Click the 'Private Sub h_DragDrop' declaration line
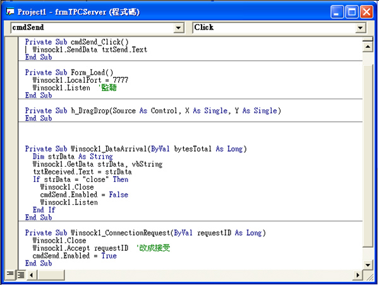The image size is (379, 285). point(153,111)
